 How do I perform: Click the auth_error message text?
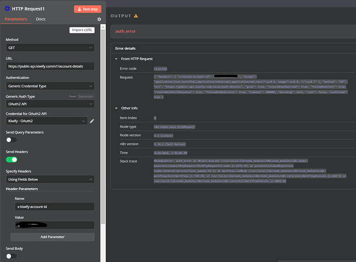pos(125,31)
